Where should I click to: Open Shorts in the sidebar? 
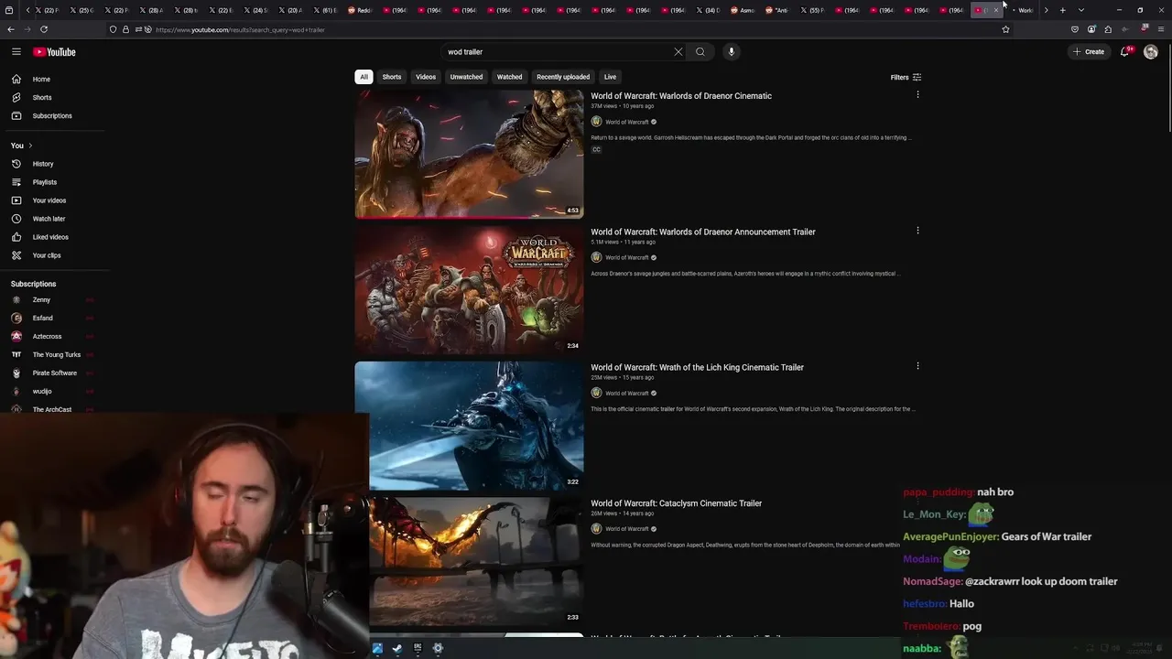tap(53, 98)
